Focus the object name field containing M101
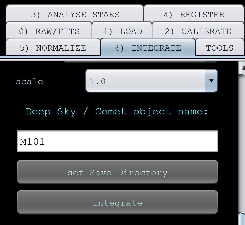Viewport: 245px width, 225px height. click(117, 141)
